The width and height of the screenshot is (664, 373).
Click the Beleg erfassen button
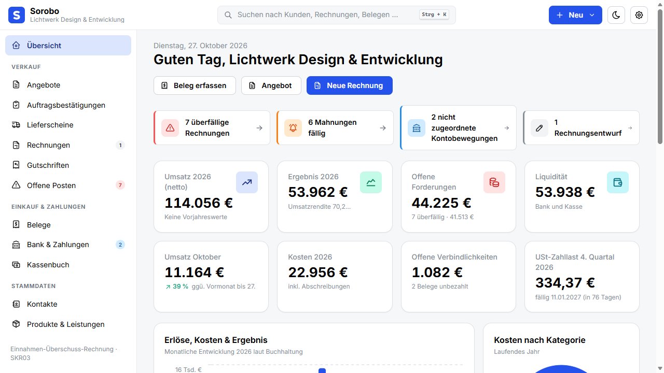(195, 85)
